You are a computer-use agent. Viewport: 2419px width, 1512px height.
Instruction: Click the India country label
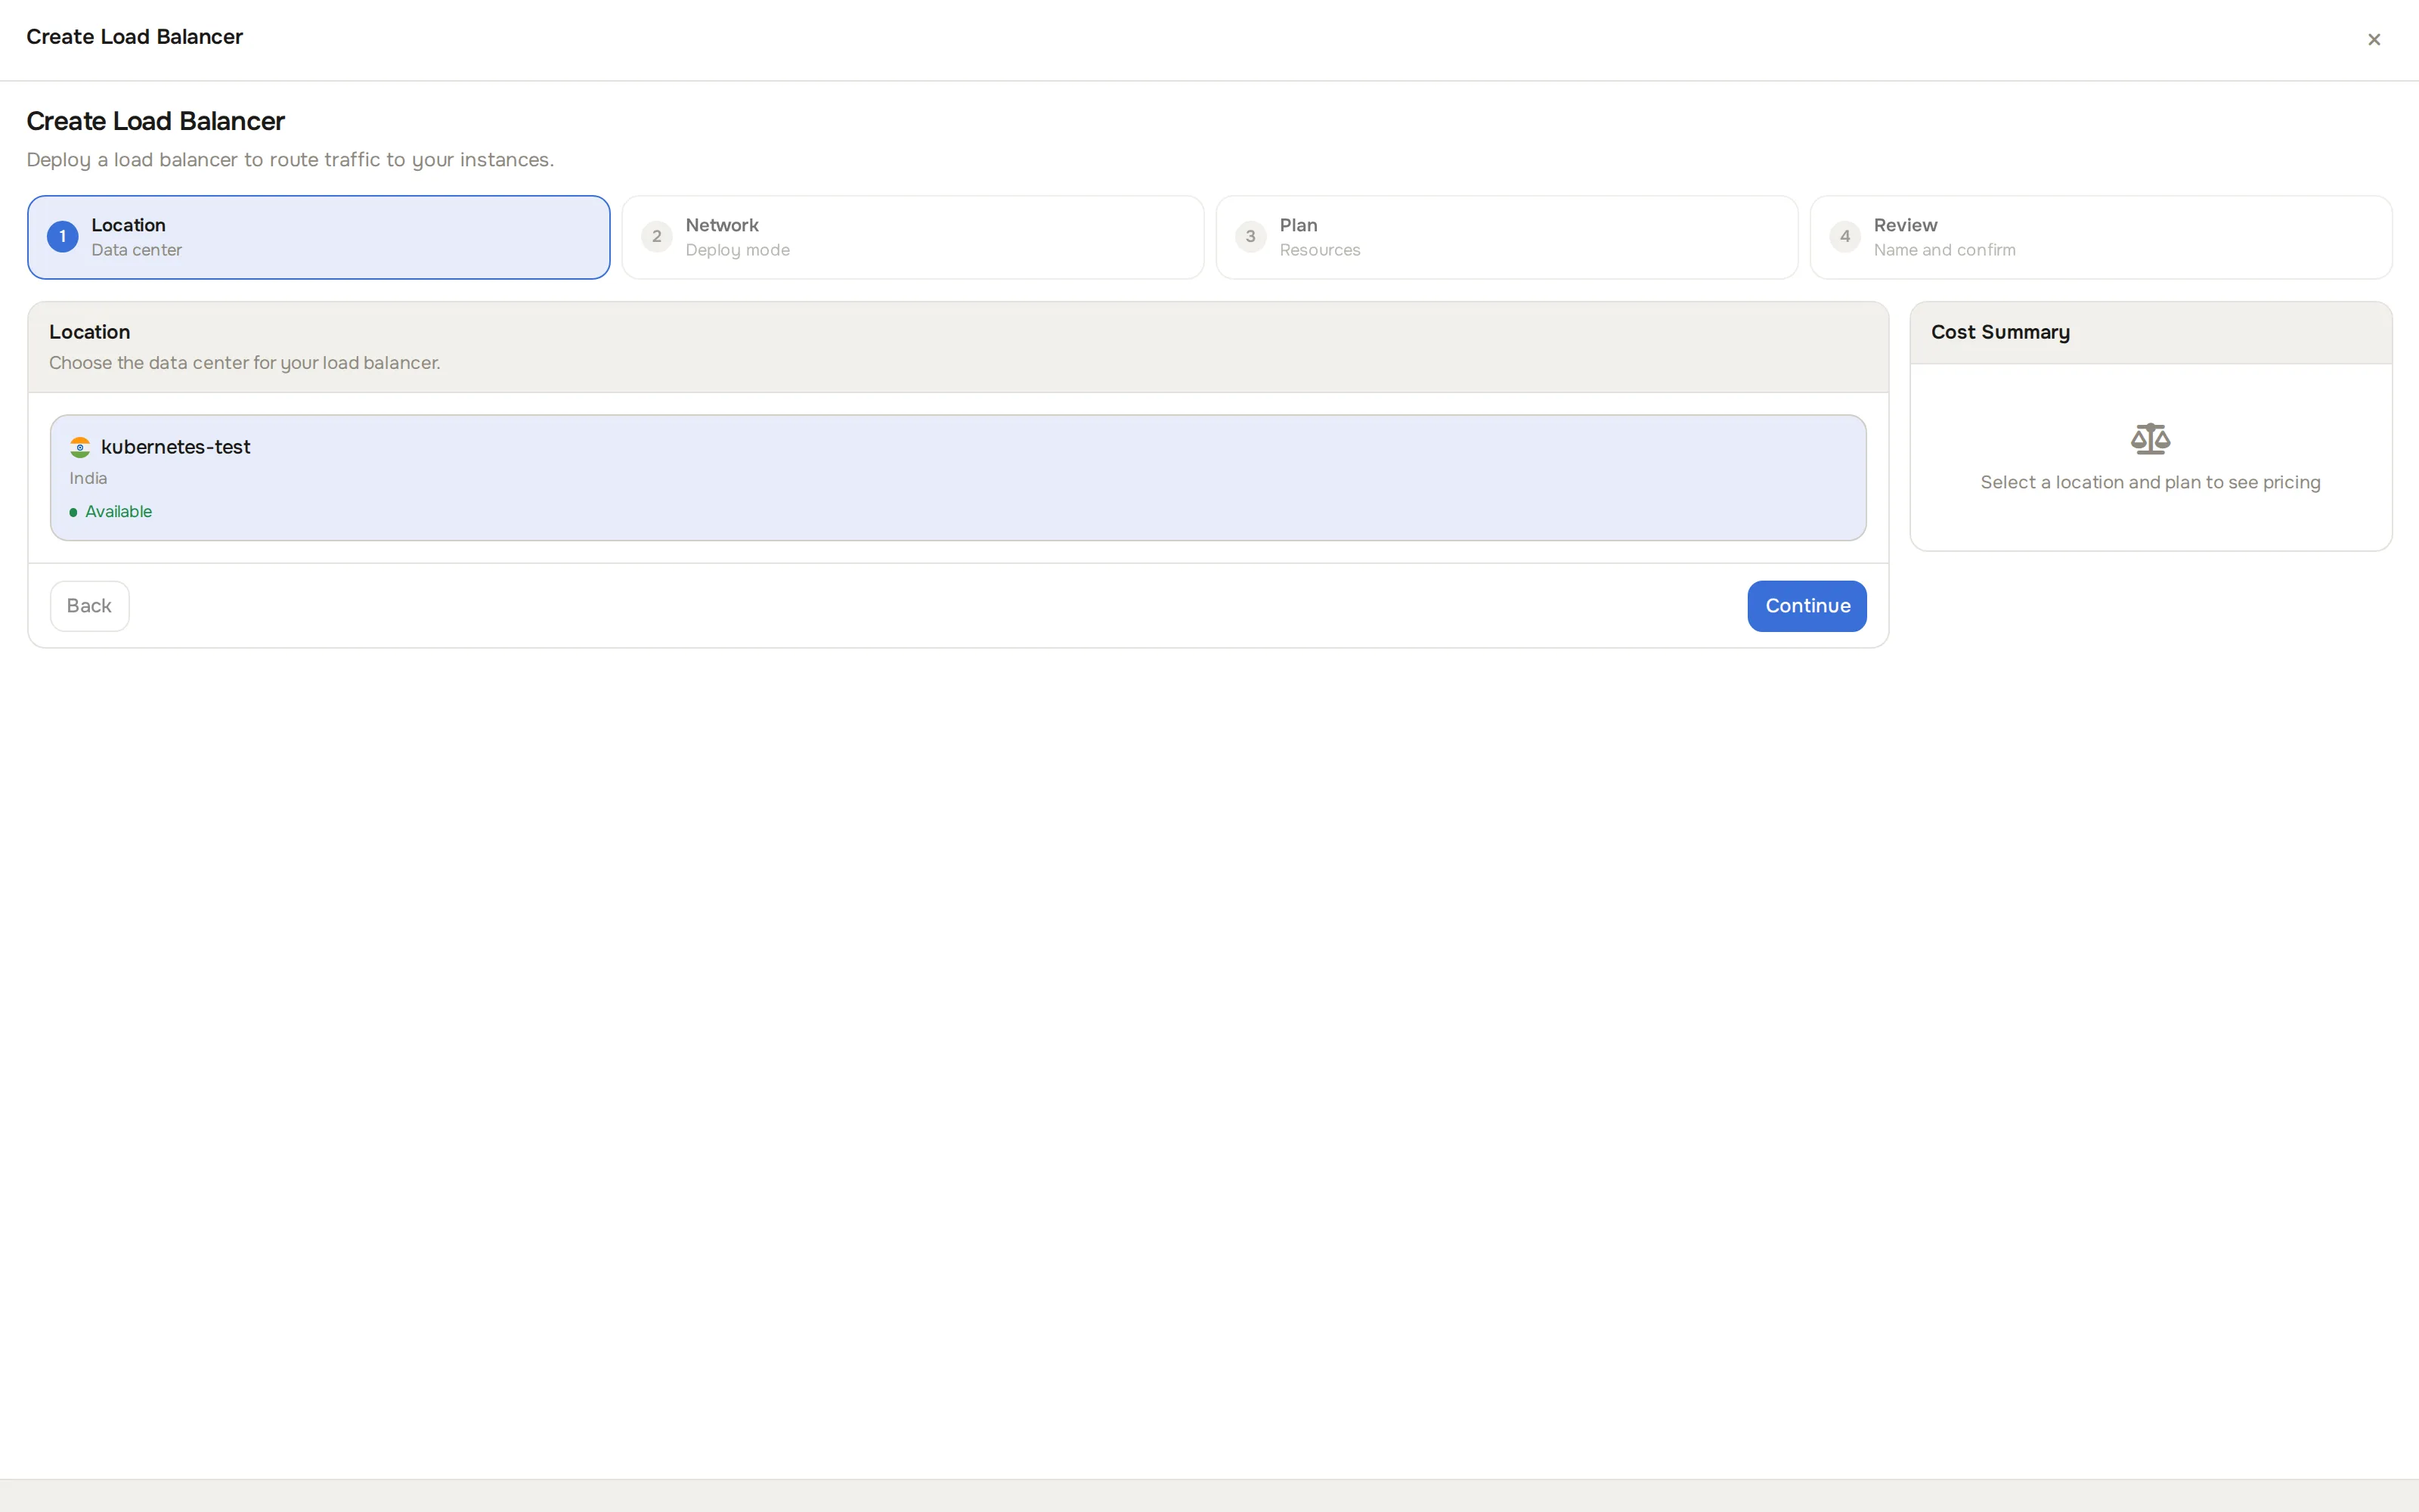point(88,479)
